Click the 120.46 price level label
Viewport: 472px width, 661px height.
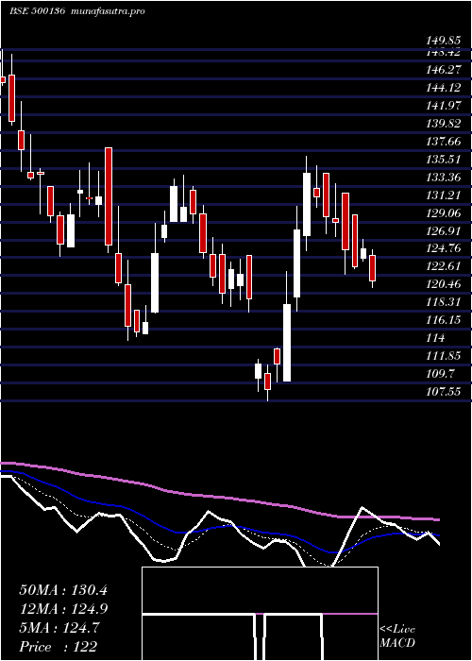coord(444,284)
